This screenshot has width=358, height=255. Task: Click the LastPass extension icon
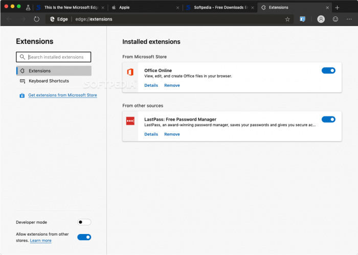(130, 121)
